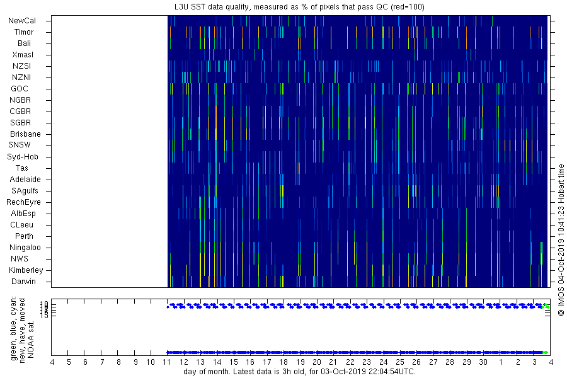This screenshot has height=378, width=567.
Task: Click the IMOS copyright timestamp text
Action: tap(561, 240)
